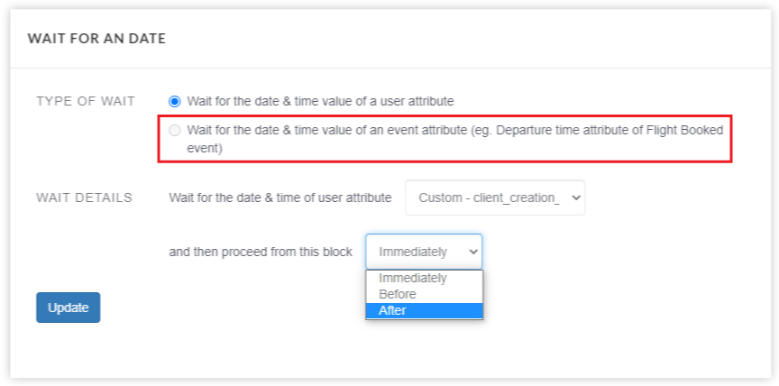Click the WAIT FOR AN DATE heading
This screenshot has height=386, width=779.
[x=96, y=39]
